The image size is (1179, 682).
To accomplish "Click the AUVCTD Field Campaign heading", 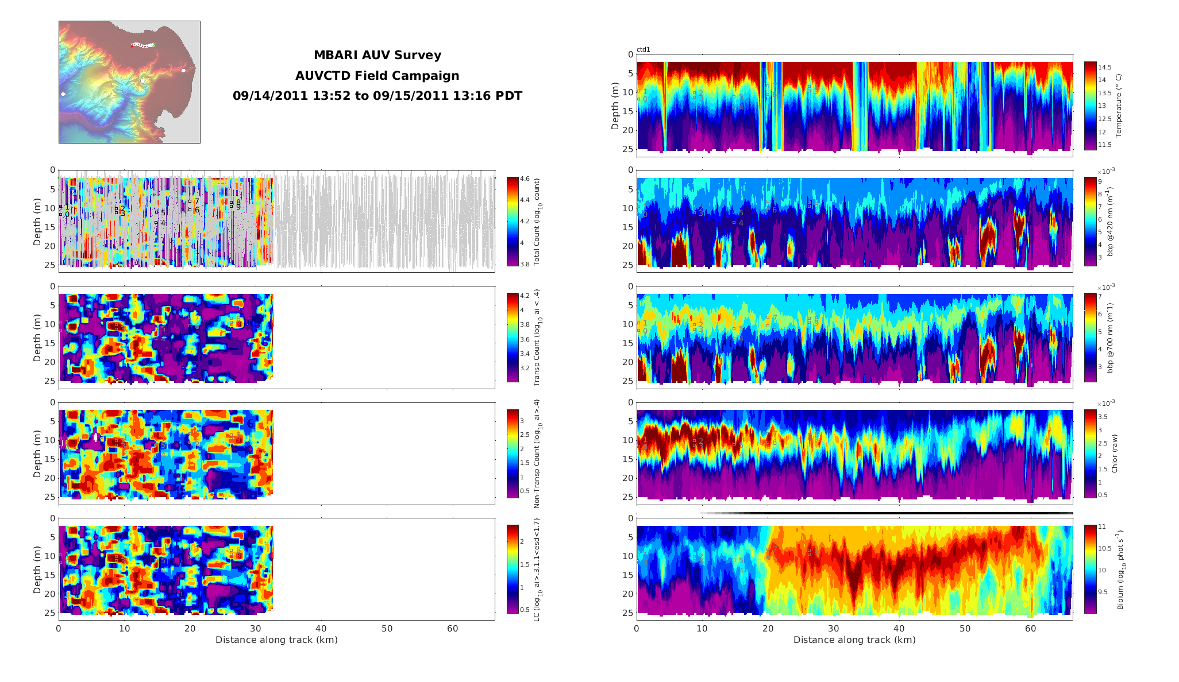I will click(377, 76).
